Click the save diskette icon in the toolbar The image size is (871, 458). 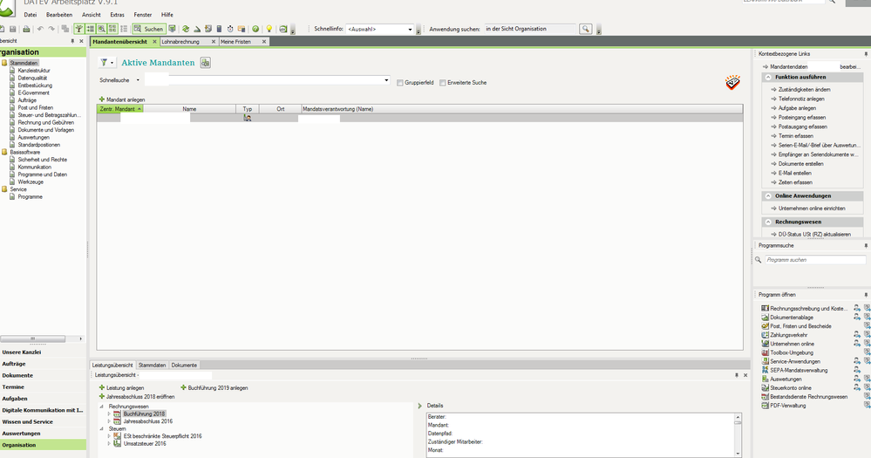click(13, 29)
